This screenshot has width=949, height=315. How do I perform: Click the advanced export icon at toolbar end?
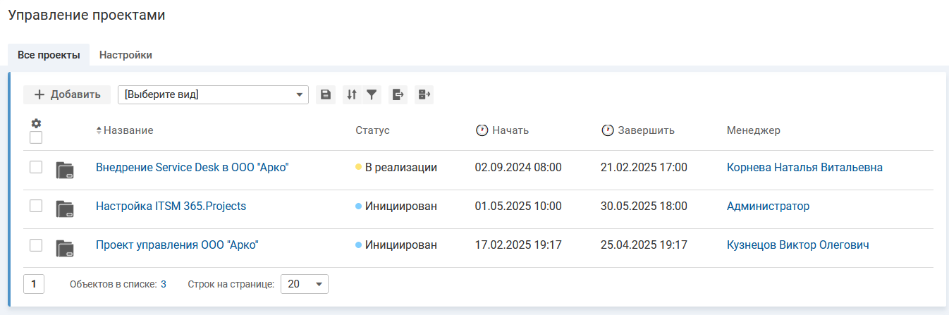424,94
